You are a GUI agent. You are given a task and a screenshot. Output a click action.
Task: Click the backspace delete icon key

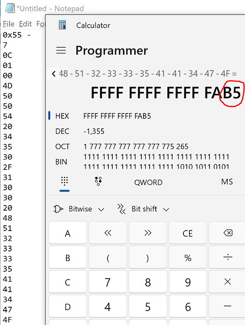click(x=228, y=233)
